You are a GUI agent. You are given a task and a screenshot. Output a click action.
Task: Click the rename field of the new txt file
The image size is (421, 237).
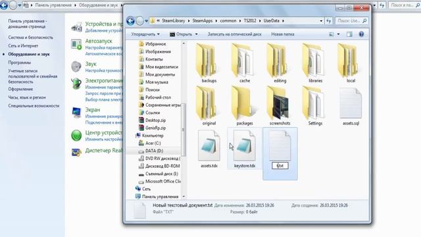click(280, 165)
